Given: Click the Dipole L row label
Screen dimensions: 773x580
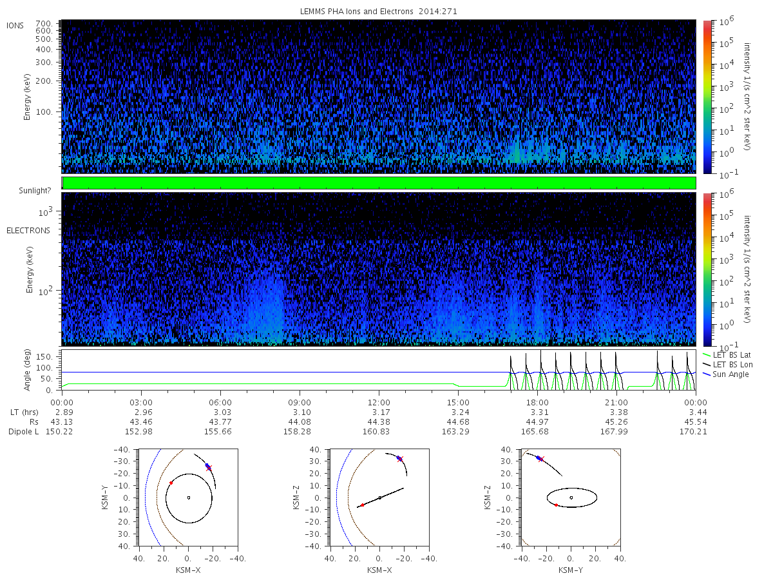Looking at the screenshot, I should pos(23,431).
